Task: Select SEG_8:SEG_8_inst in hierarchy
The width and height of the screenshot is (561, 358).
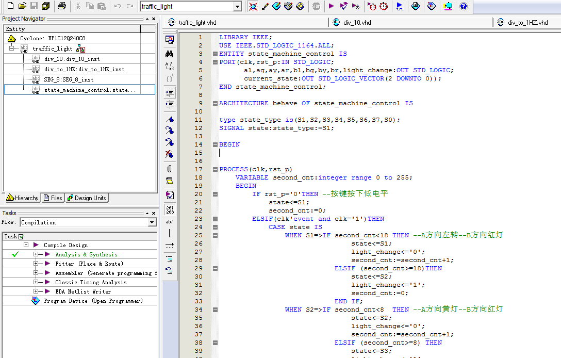Action: tap(69, 79)
